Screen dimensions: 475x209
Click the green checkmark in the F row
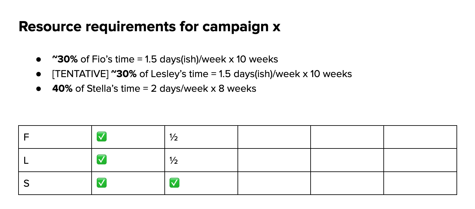[102, 137]
